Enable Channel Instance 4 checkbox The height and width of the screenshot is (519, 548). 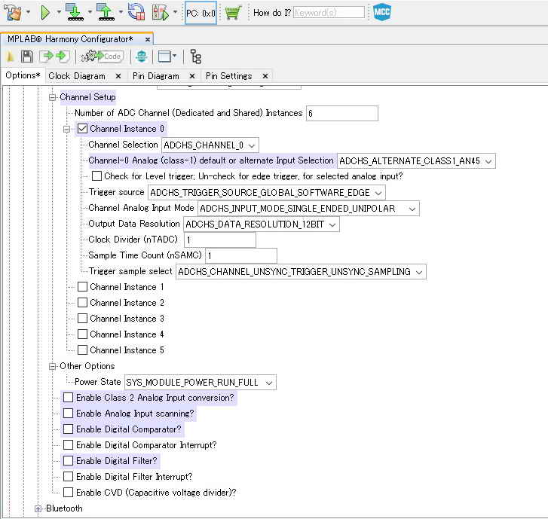[x=82, y=334]
